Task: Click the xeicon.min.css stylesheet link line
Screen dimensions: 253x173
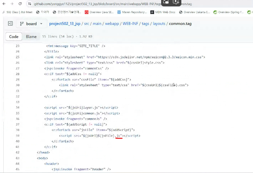Action: point(124,57)
